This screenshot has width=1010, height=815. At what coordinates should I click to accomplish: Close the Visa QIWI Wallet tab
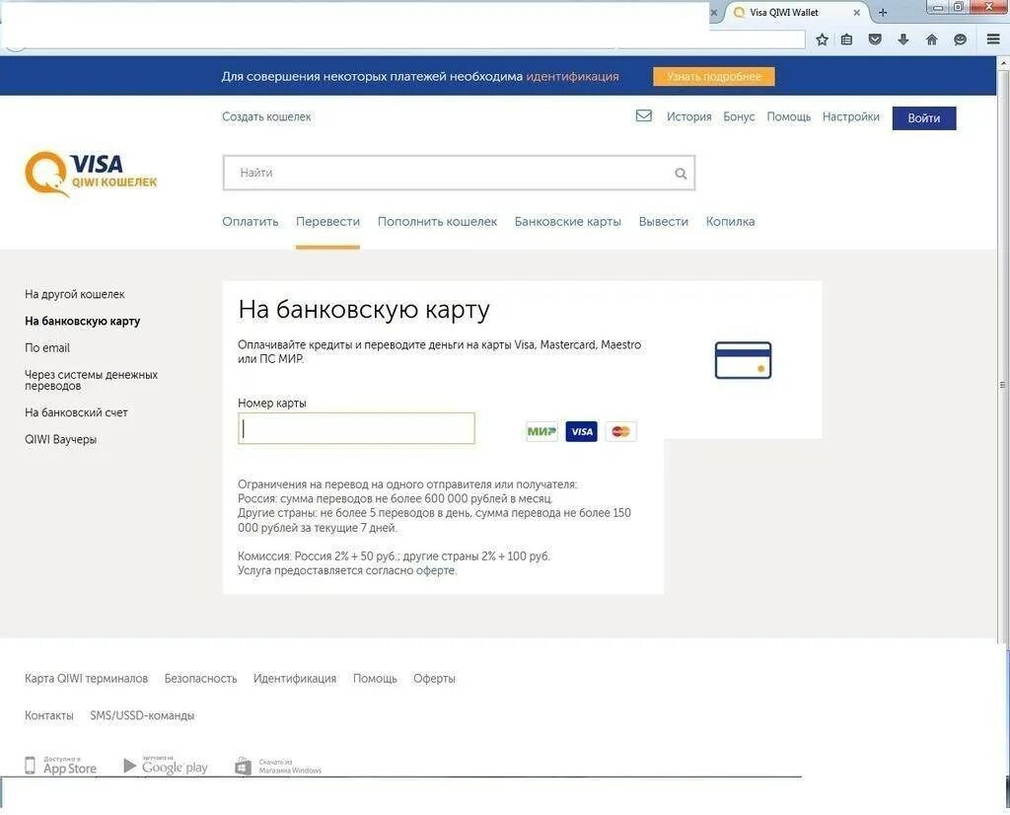(x=857, y=12)
